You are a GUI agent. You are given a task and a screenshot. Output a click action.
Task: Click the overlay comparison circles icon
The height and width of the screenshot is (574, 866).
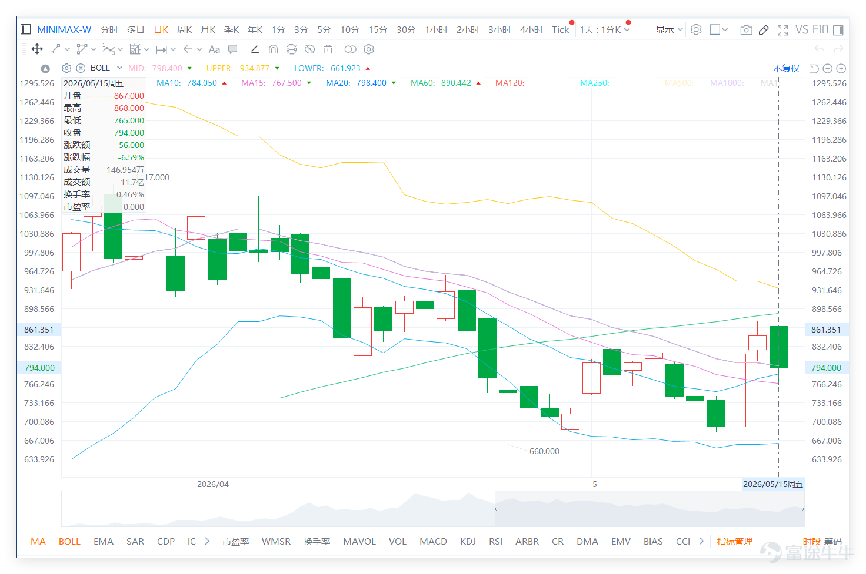click(350, 49)
